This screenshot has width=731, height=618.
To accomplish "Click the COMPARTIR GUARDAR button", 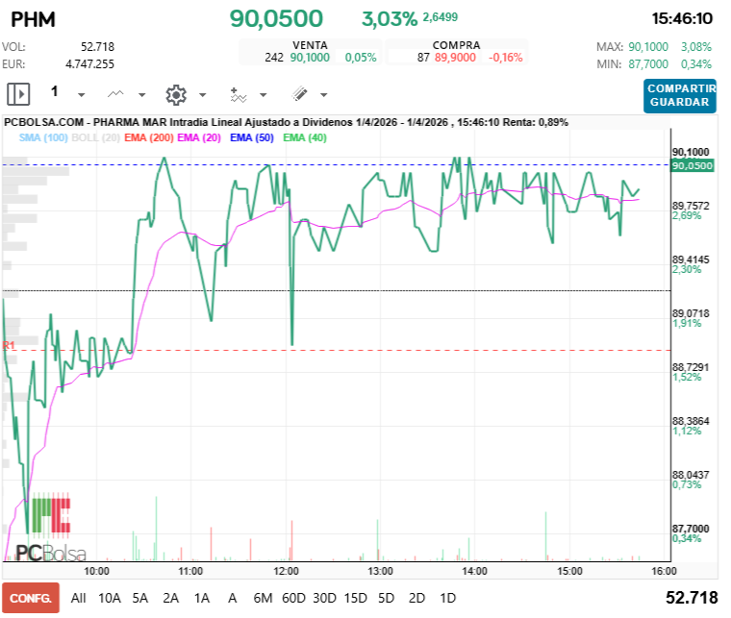I will 680,95.
